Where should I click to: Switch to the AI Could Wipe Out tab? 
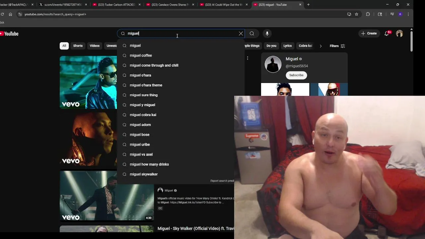[x=223, y=5]
